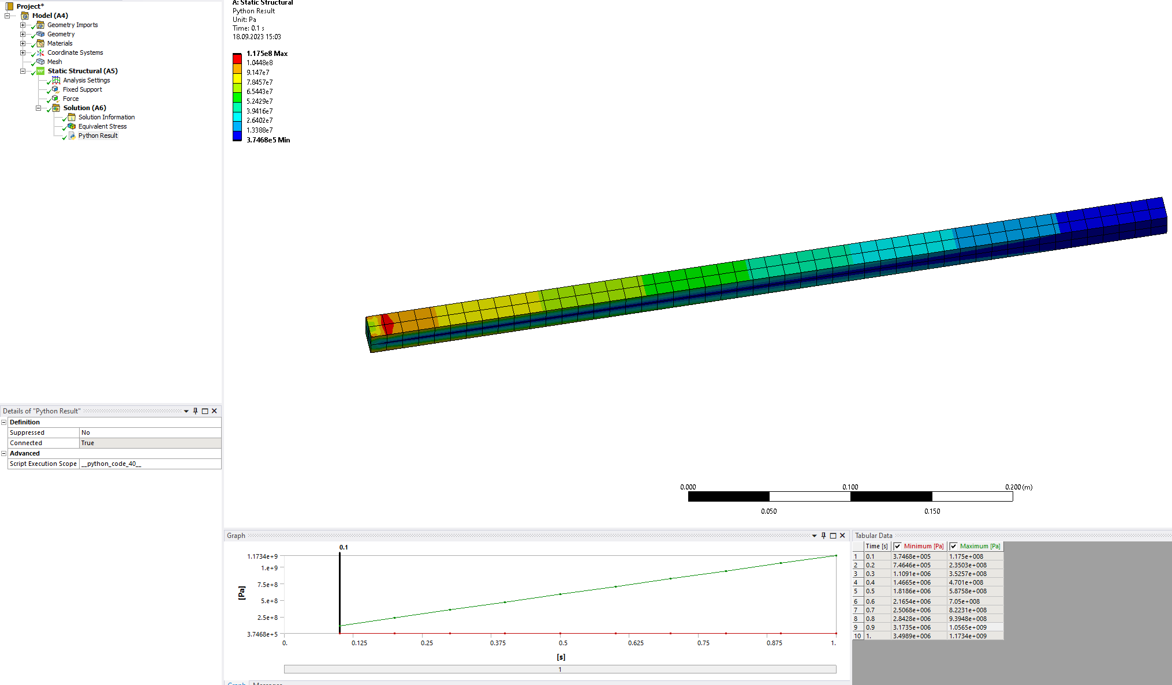Select table row 1 with time 0.1
1172x685 pixels.
coord(928,556)
